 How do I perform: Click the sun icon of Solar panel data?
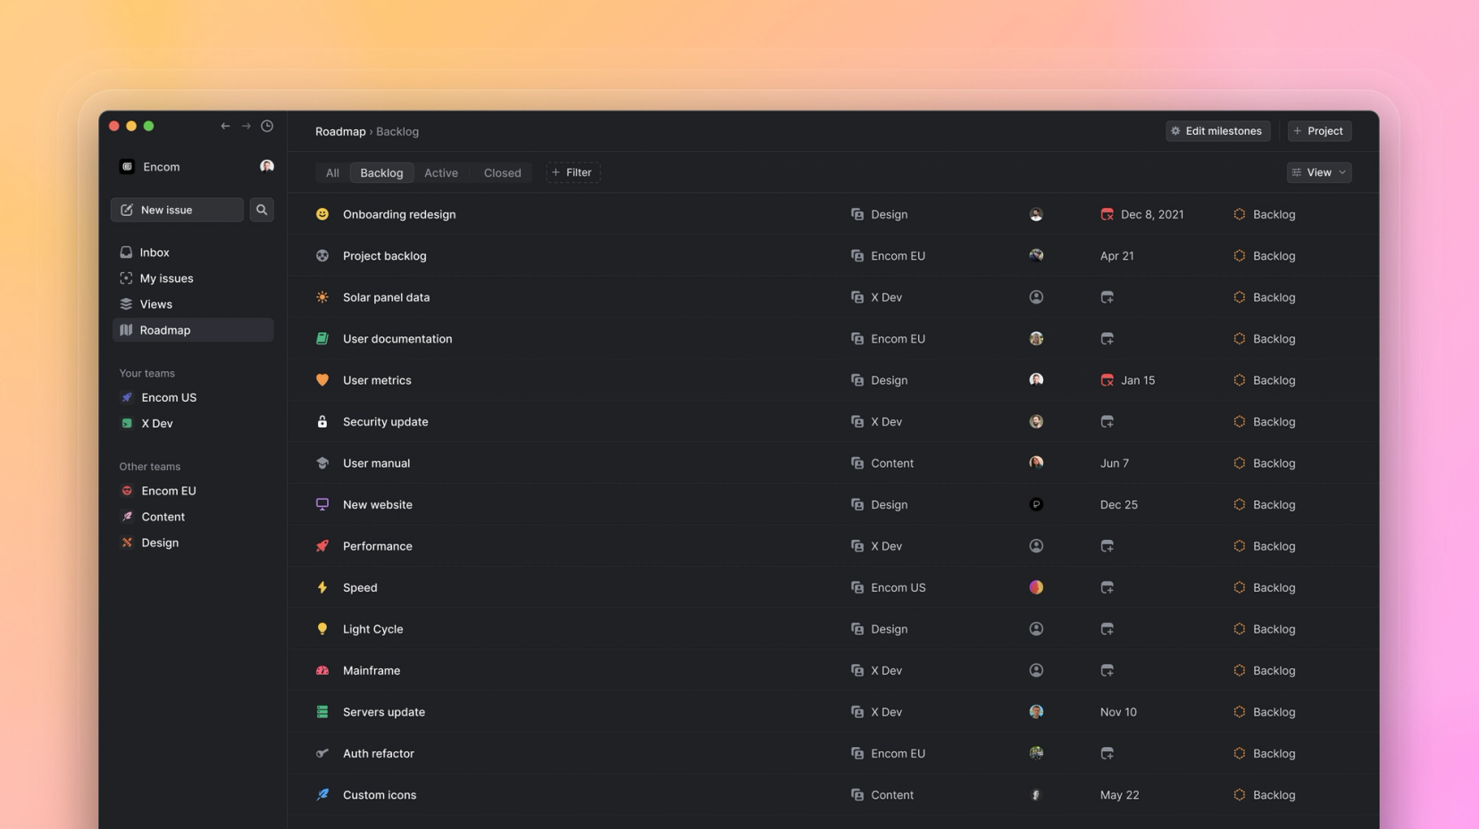(322, 297)
